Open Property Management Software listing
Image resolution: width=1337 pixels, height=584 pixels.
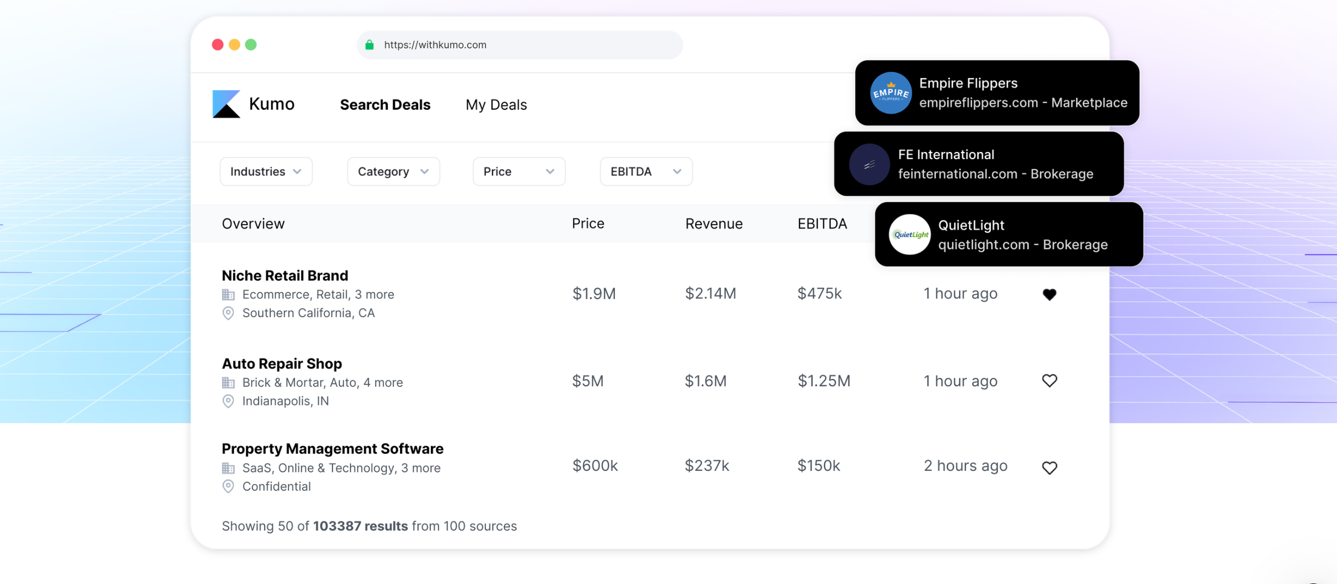(332, 448)
